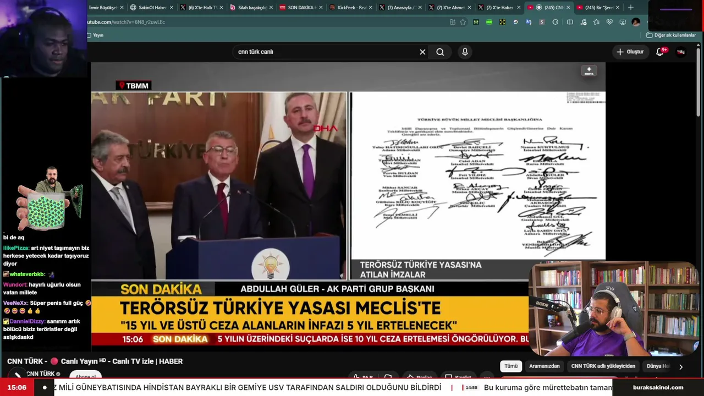Image resolution: width=704 pixels, height=396 pixels.
Task: Click the YouTube search magnifier button
Action: click(x=440, y=52)
